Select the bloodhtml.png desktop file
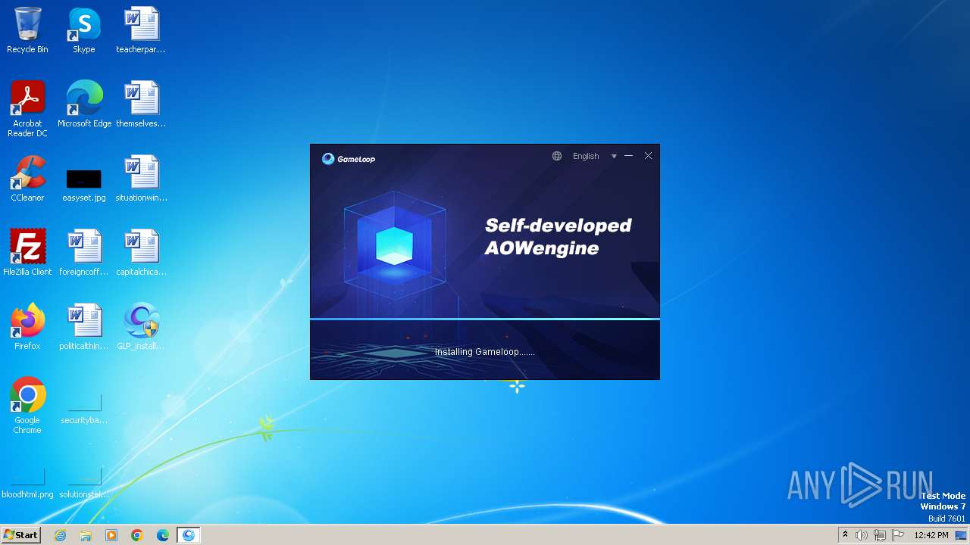This screenshot has height=545, width=970. click(x=27, y=483)
